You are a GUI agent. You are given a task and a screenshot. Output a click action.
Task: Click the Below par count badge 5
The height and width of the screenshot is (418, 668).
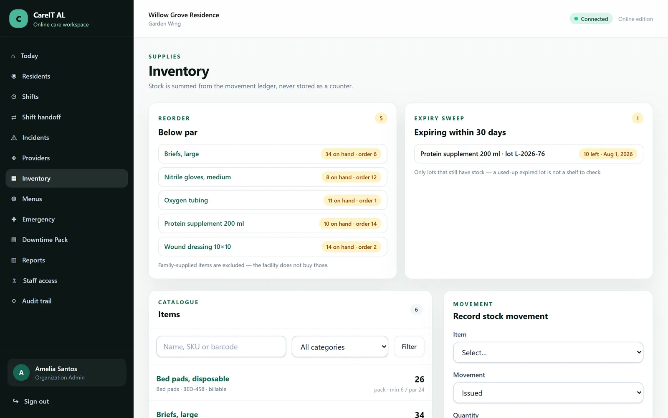click(381, 118)
